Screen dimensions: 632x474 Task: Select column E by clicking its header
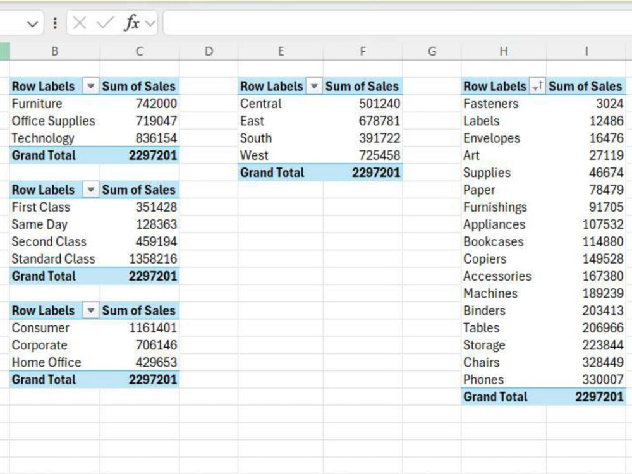281,52
